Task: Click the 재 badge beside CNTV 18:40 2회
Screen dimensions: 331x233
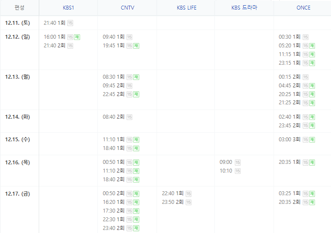Action: click(136, 180)
